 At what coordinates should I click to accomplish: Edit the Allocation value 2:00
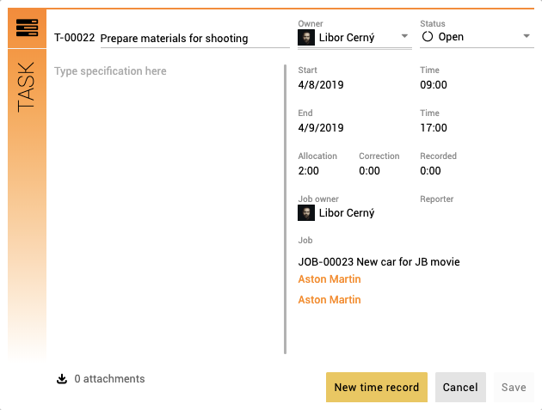(309, 171)
